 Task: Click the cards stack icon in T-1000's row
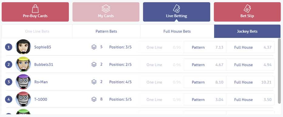(x=94, y=99)
